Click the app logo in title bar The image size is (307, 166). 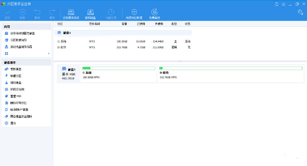3,4
